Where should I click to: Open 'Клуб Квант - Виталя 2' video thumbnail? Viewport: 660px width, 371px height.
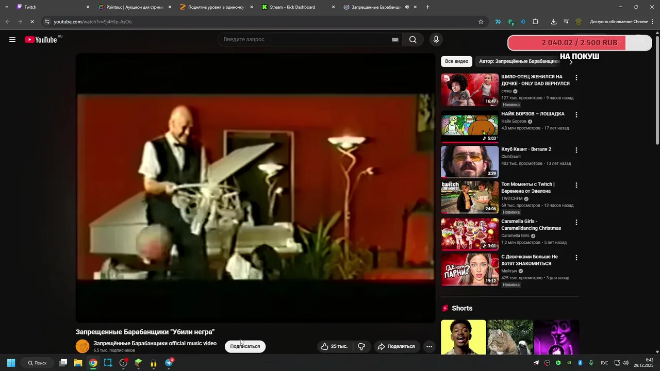click(470, 162)
